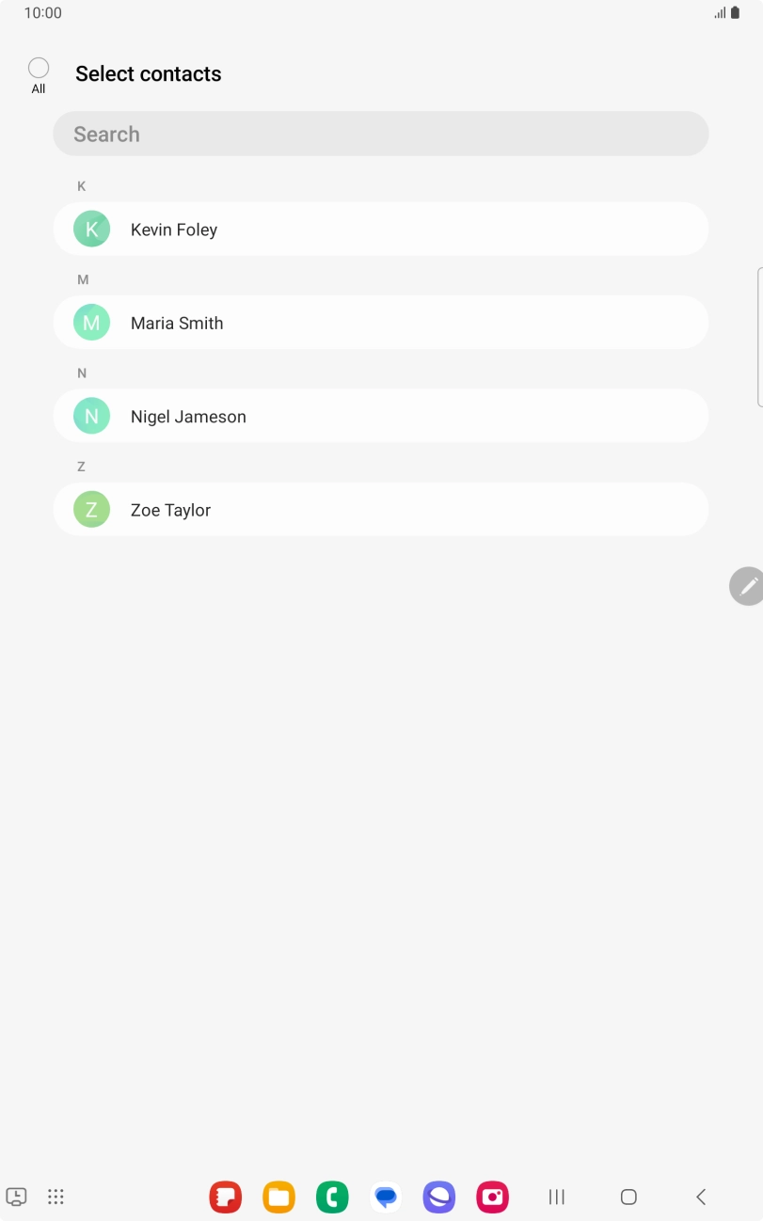Image resolution: width=763 pixels, height=1221 pixels.
Task: Tap Maria Smith's M avatar
Action: (92, 323)
